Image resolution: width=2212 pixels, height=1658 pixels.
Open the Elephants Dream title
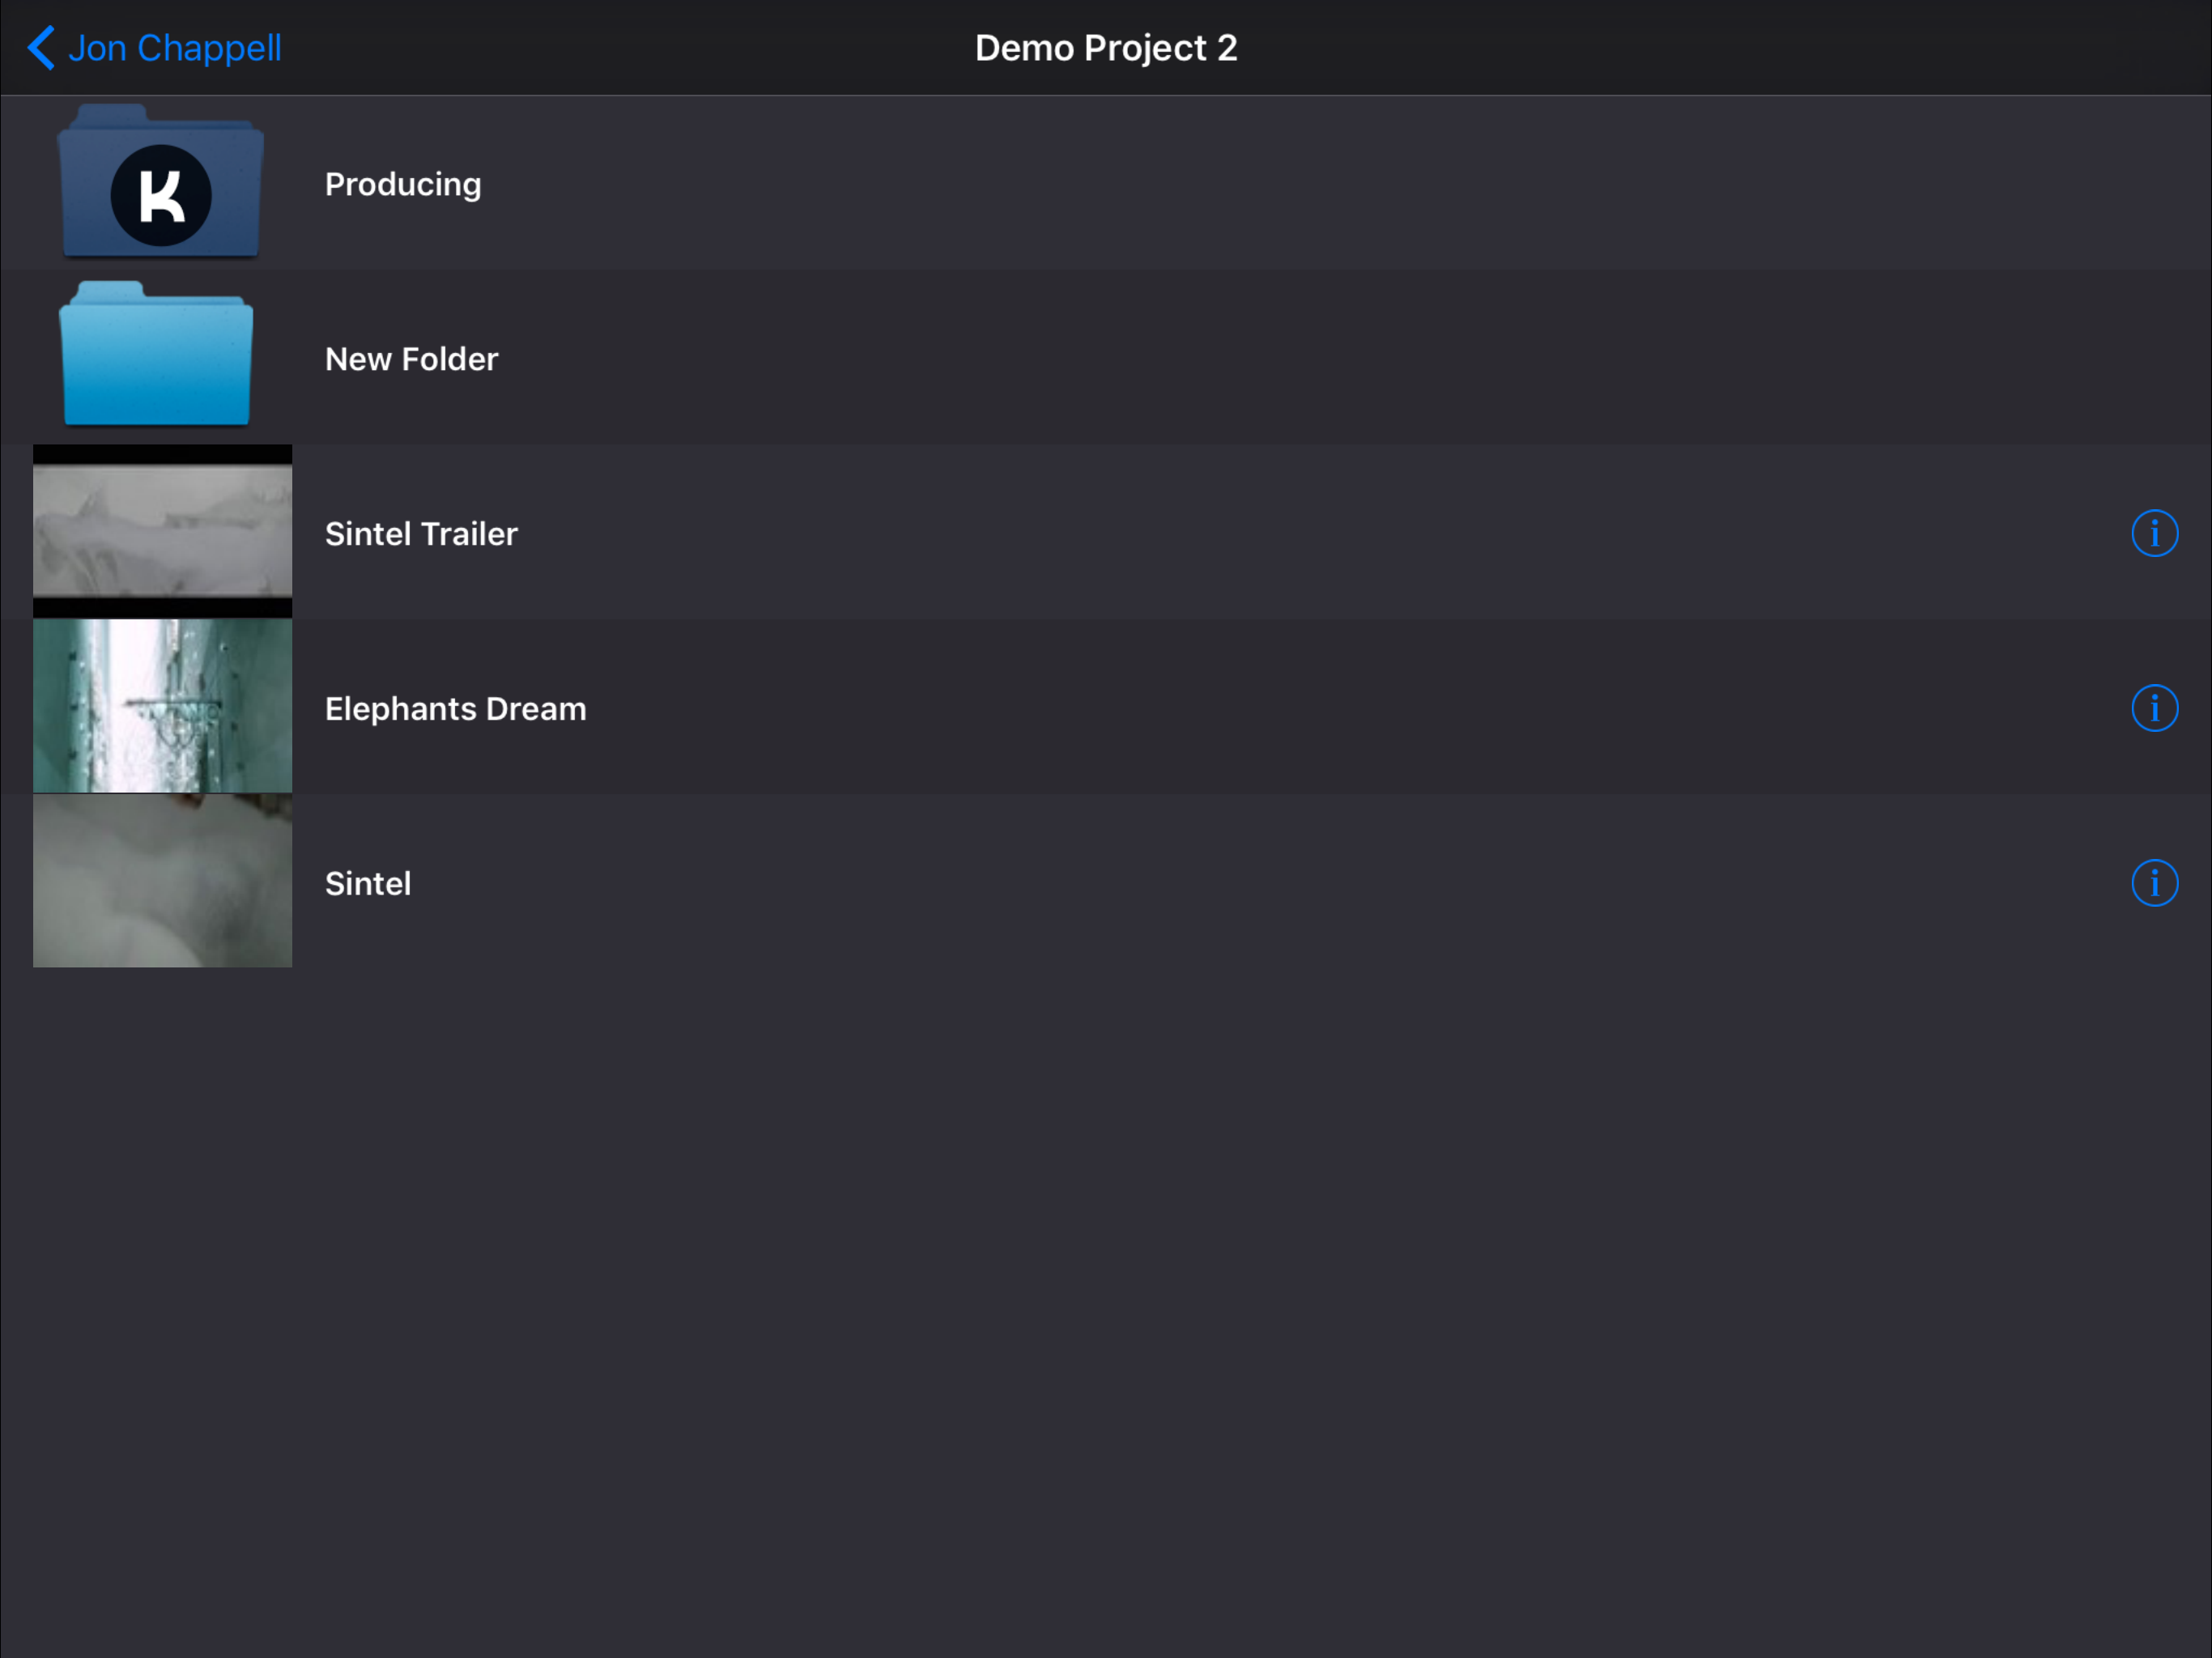tap(455, 709)
